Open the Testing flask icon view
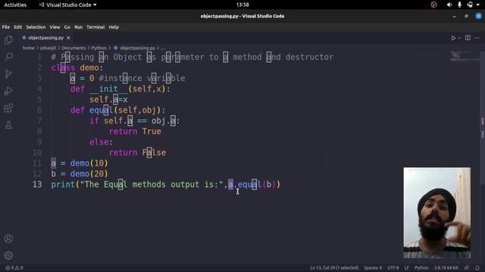The width and height of the screenshot is (485, 272). 8,125
